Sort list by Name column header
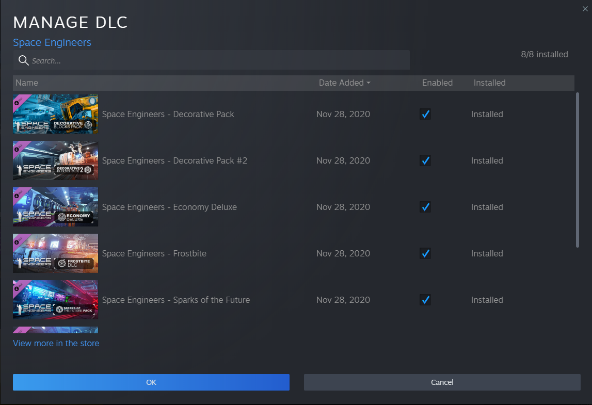This screenshot has height=405, width=592. [27, 83]
